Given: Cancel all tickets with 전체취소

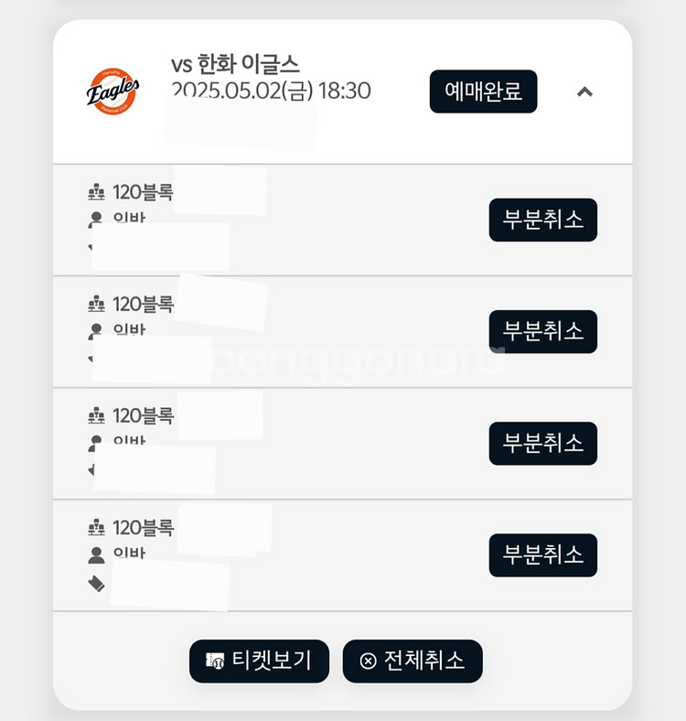Looking at the screenshot, I should (x=413, y=661).
